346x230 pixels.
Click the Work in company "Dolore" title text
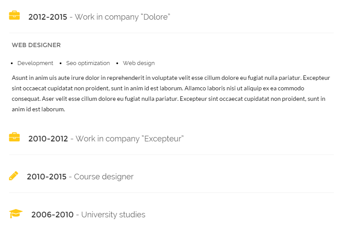[122, 17]
